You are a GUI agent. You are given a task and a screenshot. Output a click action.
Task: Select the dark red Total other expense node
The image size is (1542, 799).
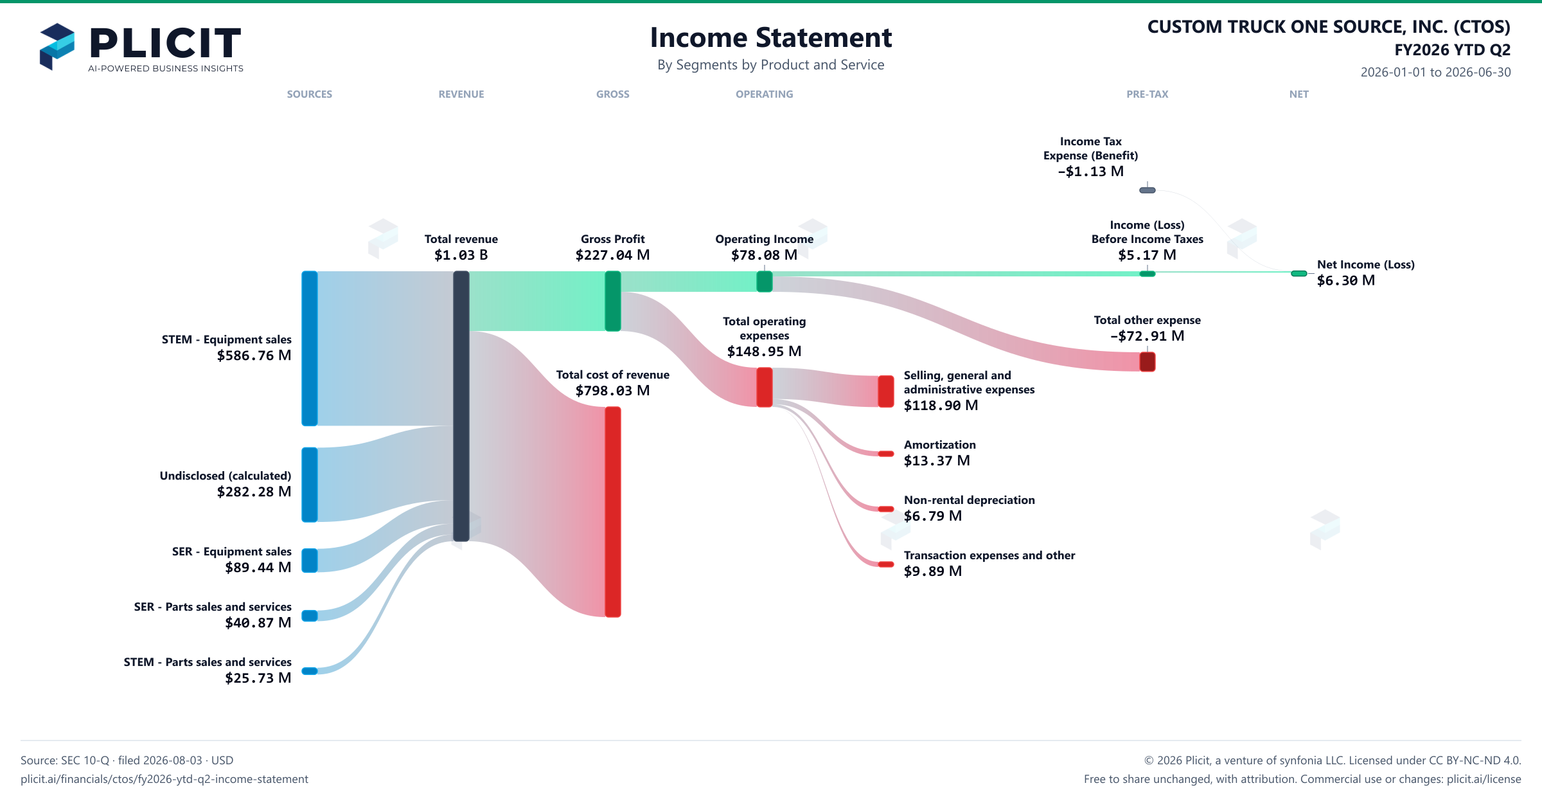(1148, 362)
